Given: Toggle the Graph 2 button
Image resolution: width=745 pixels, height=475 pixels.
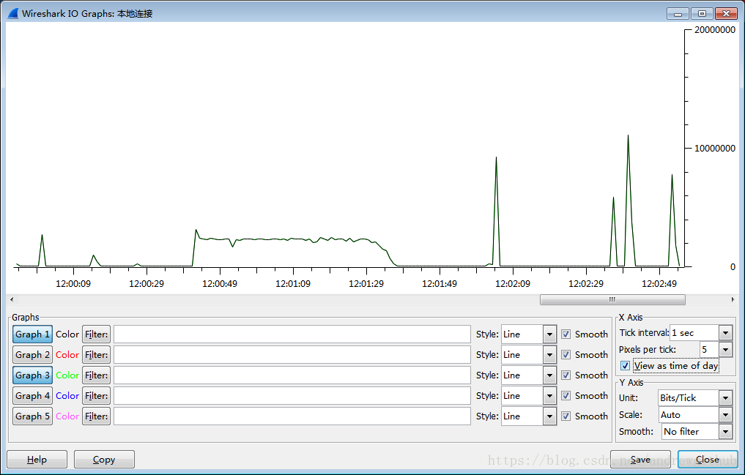Looking at the screenshot, I should [32, 354].
